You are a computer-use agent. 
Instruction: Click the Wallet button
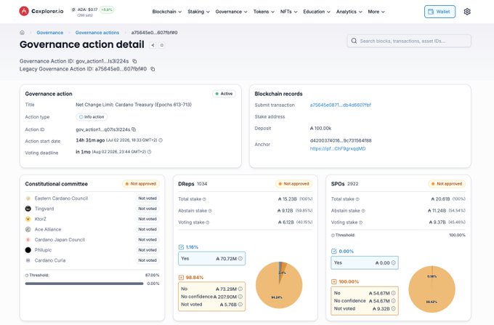440,12
